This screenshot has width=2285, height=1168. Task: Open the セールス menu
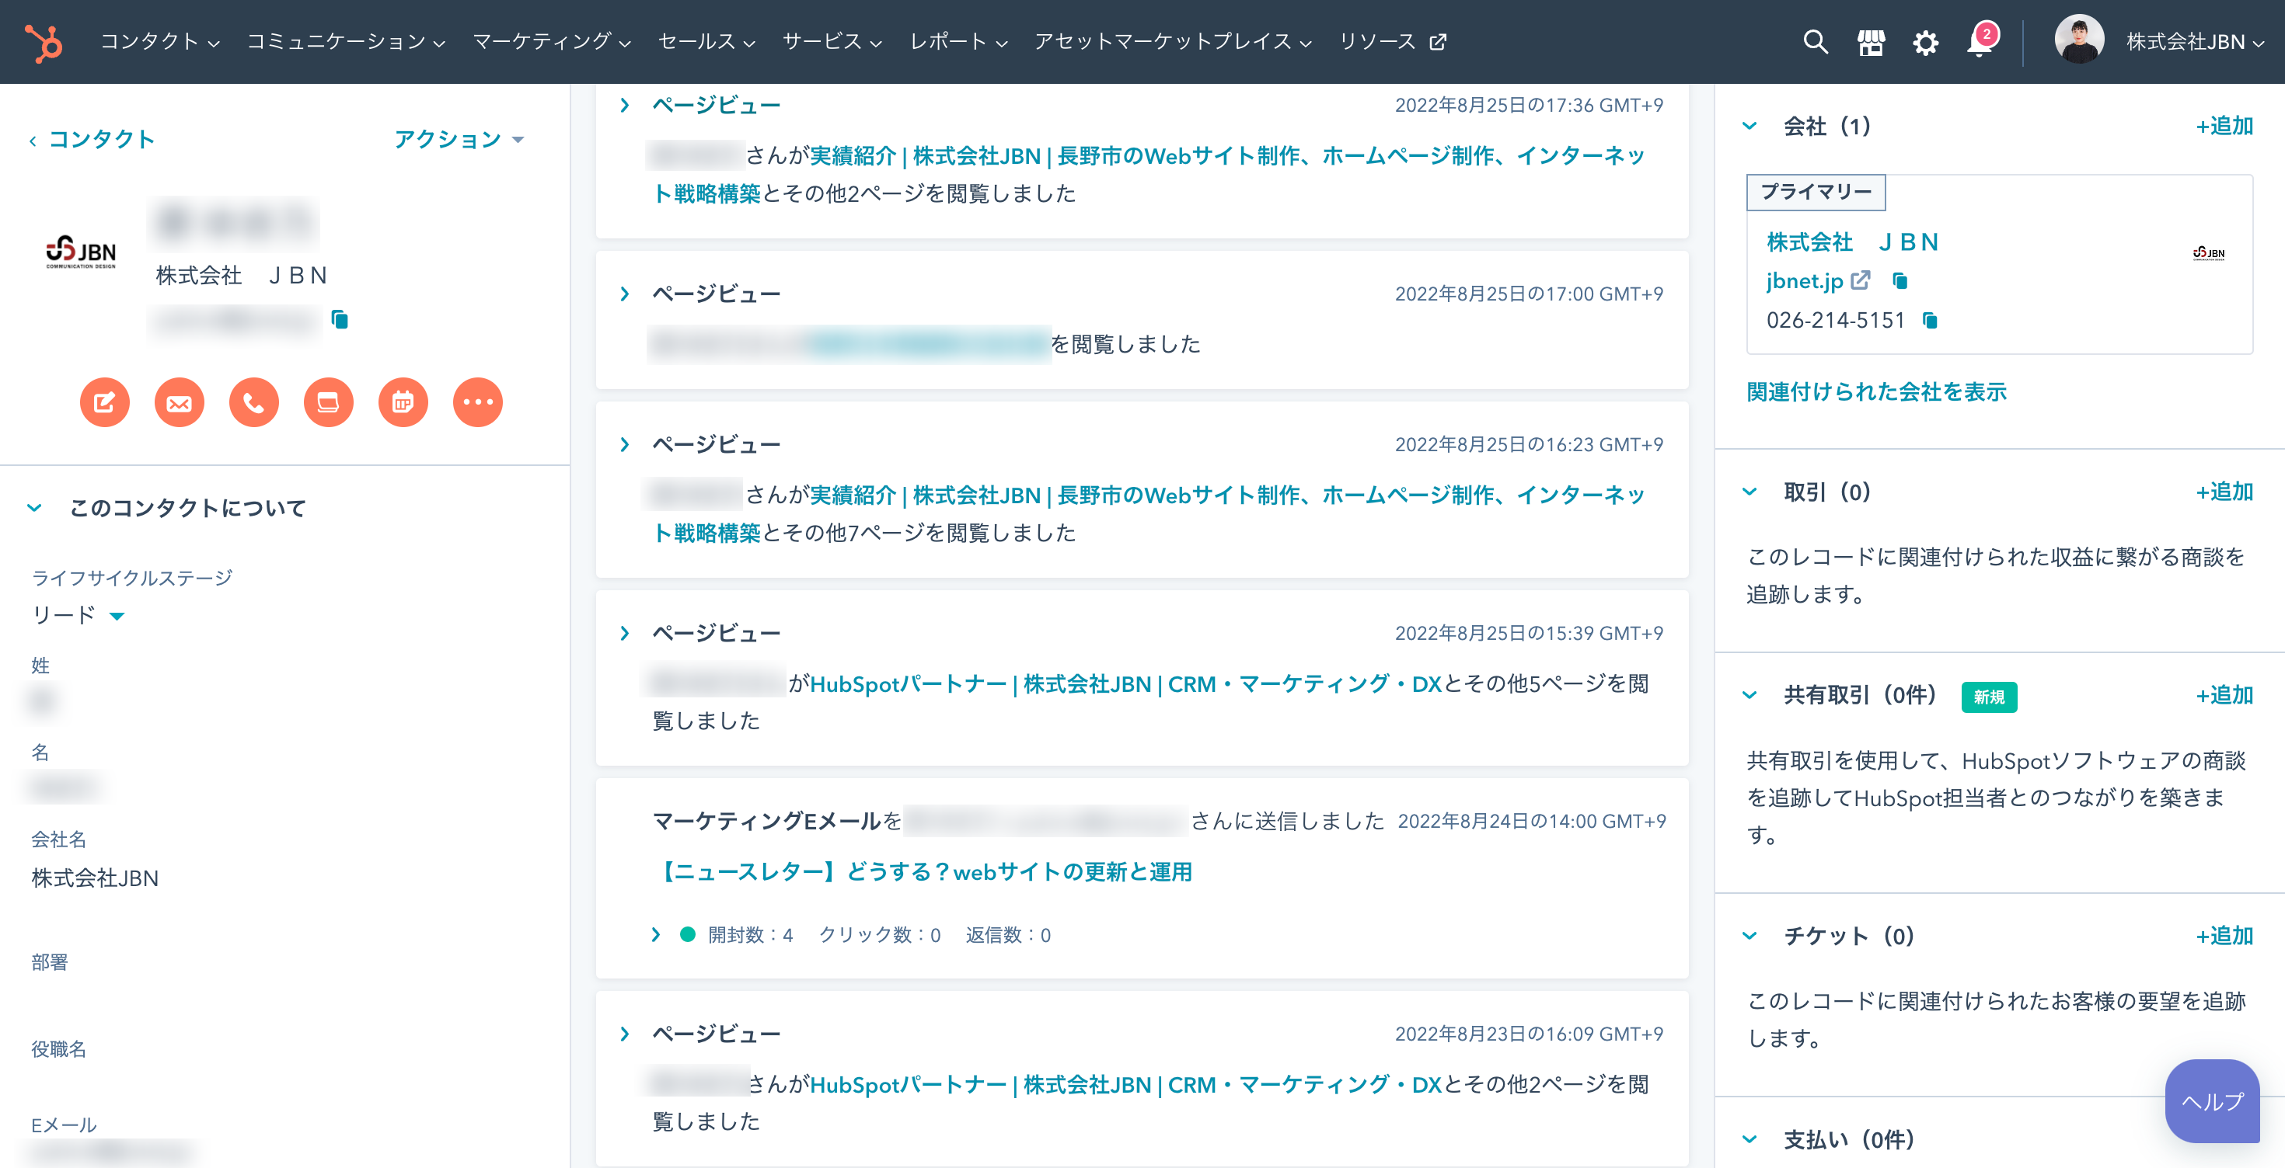706,42
